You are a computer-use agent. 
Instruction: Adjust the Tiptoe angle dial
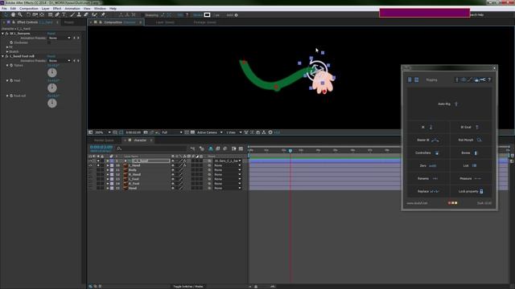[x=51, y=72]
